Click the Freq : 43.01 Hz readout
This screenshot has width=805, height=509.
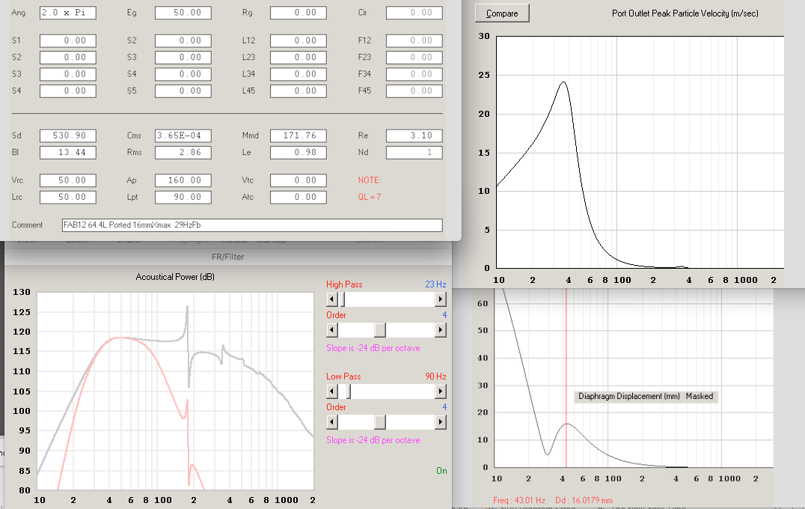click(519, 500)
